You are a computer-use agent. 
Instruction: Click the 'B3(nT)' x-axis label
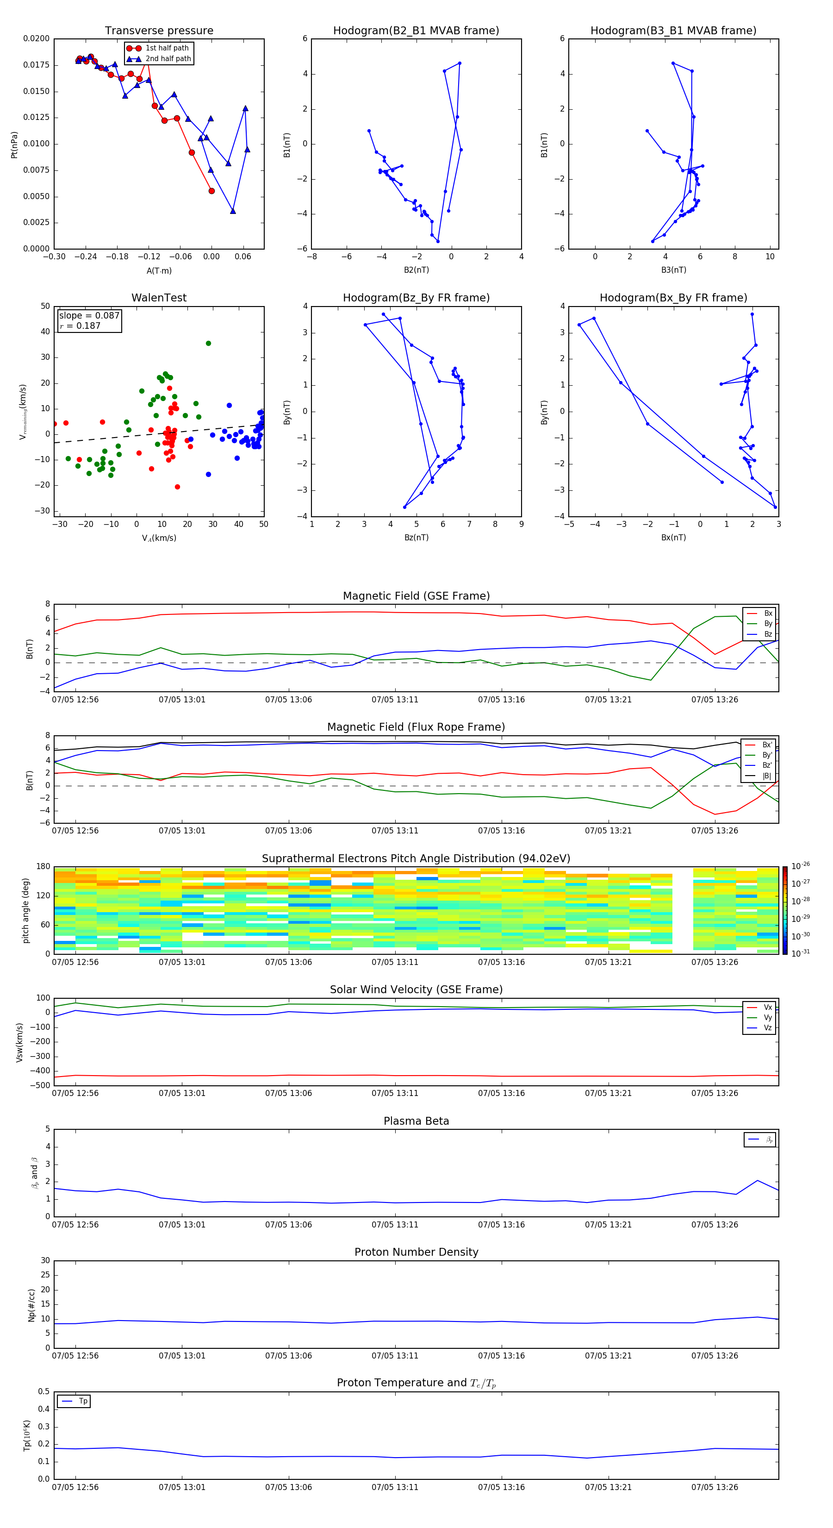tap(673, 270)
